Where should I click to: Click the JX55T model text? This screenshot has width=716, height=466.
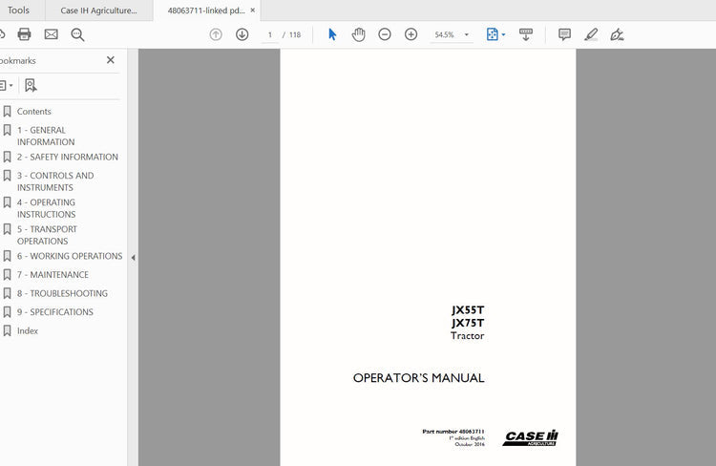(468, 309)
